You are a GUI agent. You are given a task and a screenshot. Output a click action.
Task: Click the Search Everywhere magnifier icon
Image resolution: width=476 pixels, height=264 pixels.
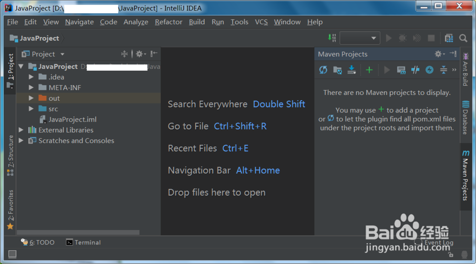point(463,38)
